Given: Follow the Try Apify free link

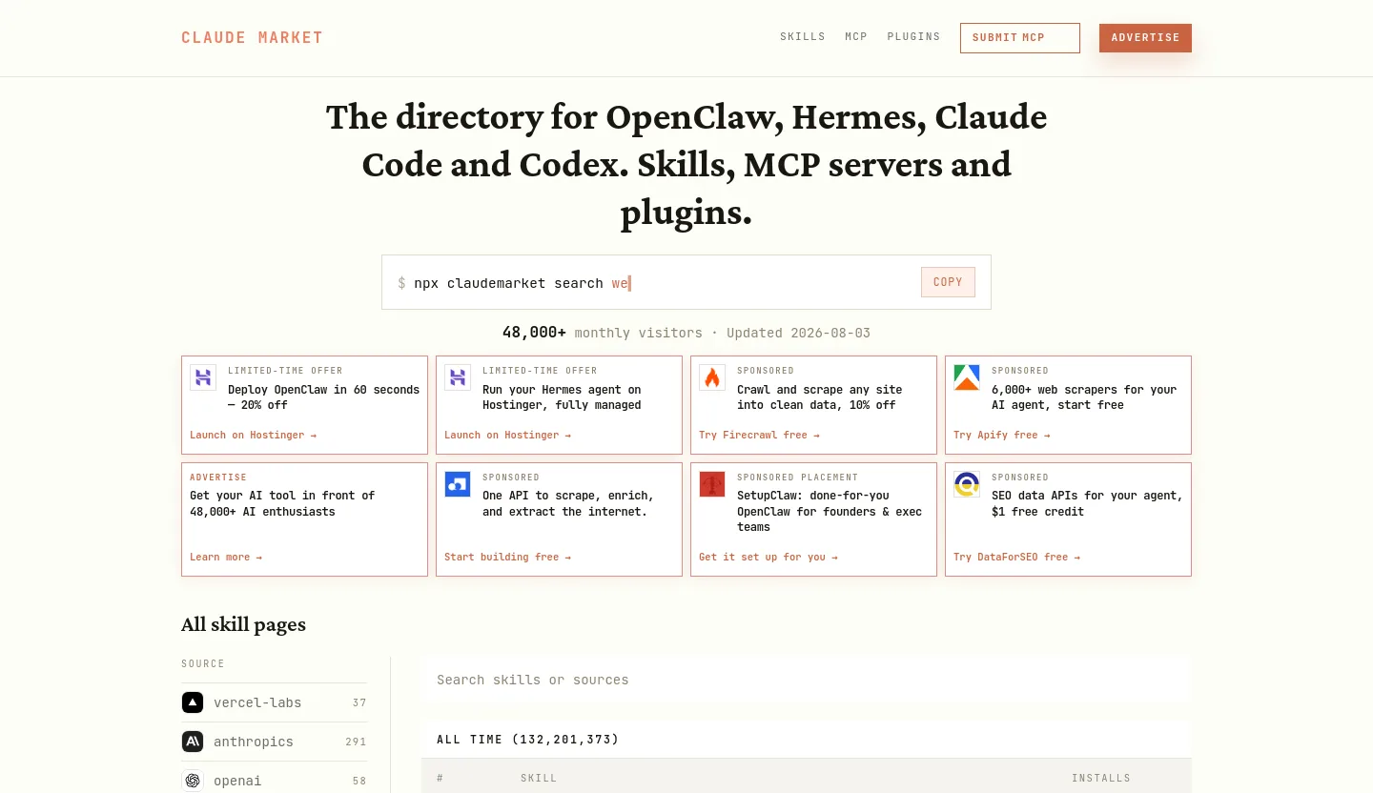Looking at the screenshot, I should [x=1001, y=436].
